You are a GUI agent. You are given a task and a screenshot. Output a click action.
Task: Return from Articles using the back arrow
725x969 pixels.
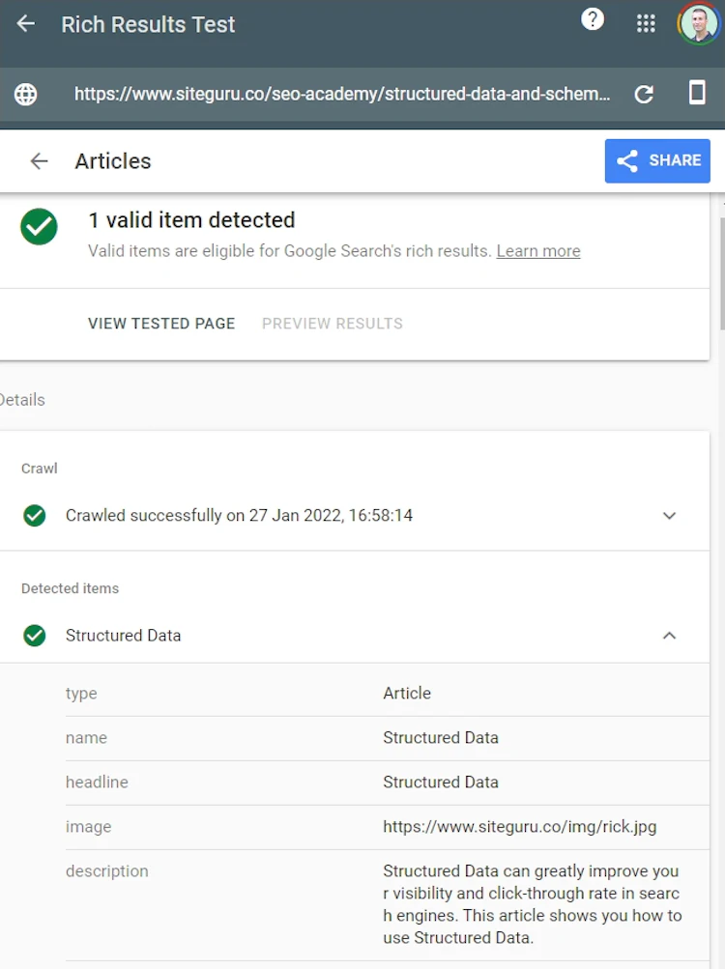(x=39, y=161)
